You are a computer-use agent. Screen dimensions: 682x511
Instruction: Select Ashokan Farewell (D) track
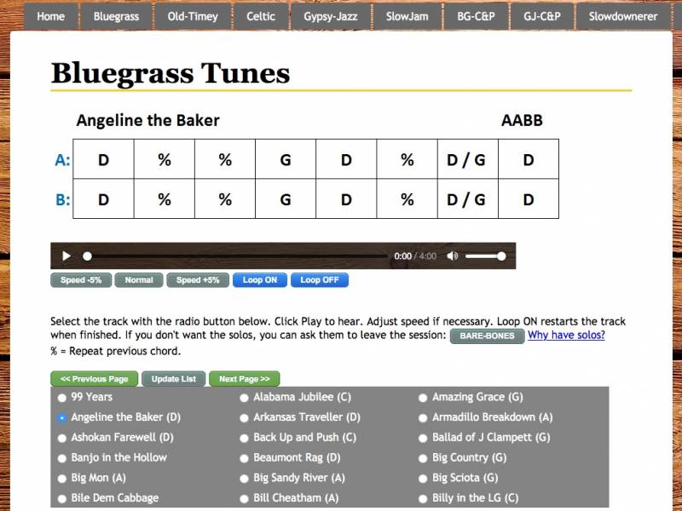point(61,438)
